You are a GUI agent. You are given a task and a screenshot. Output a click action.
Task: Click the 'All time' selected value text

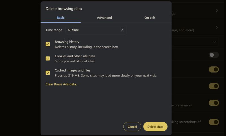coord(73,30)
